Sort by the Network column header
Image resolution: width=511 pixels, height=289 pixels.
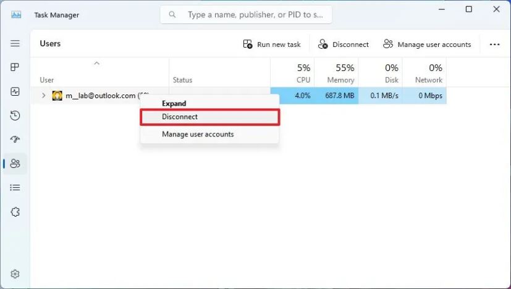[424, 72]
